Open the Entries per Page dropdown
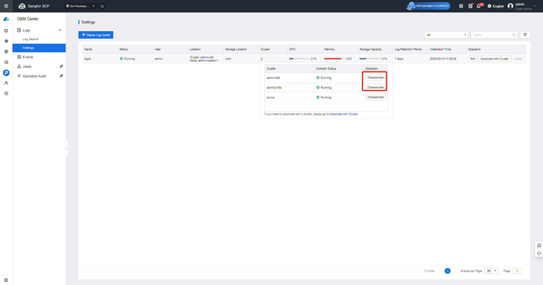This screenshot has width=543, height=285. (x=491, y=271)
